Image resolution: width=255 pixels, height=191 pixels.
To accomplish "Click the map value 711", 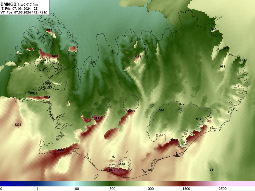I will 212,170.
